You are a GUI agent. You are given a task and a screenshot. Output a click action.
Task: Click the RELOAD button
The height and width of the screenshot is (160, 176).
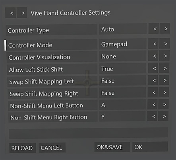coord(23,148)
